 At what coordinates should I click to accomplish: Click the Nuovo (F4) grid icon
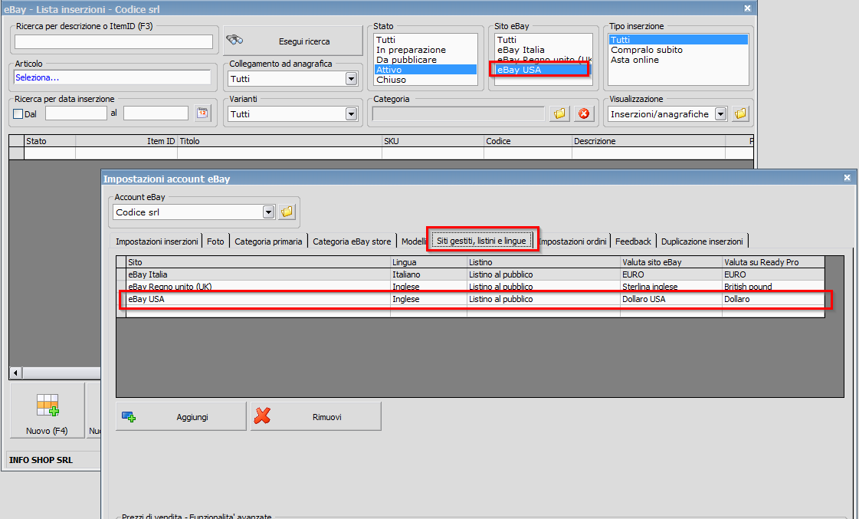coord(48,405)
